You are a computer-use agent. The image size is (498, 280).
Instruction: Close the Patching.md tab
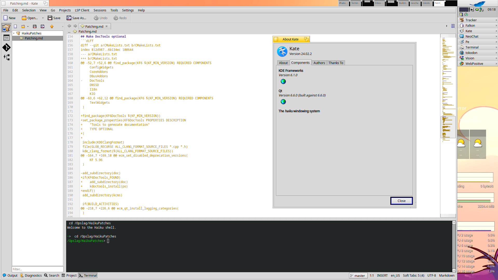pyautogui.click(x=107, y=26)
